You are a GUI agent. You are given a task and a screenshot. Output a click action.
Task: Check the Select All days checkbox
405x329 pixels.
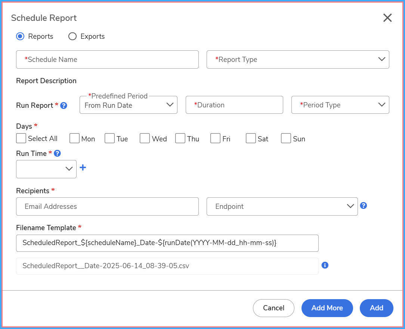point(21,138)
